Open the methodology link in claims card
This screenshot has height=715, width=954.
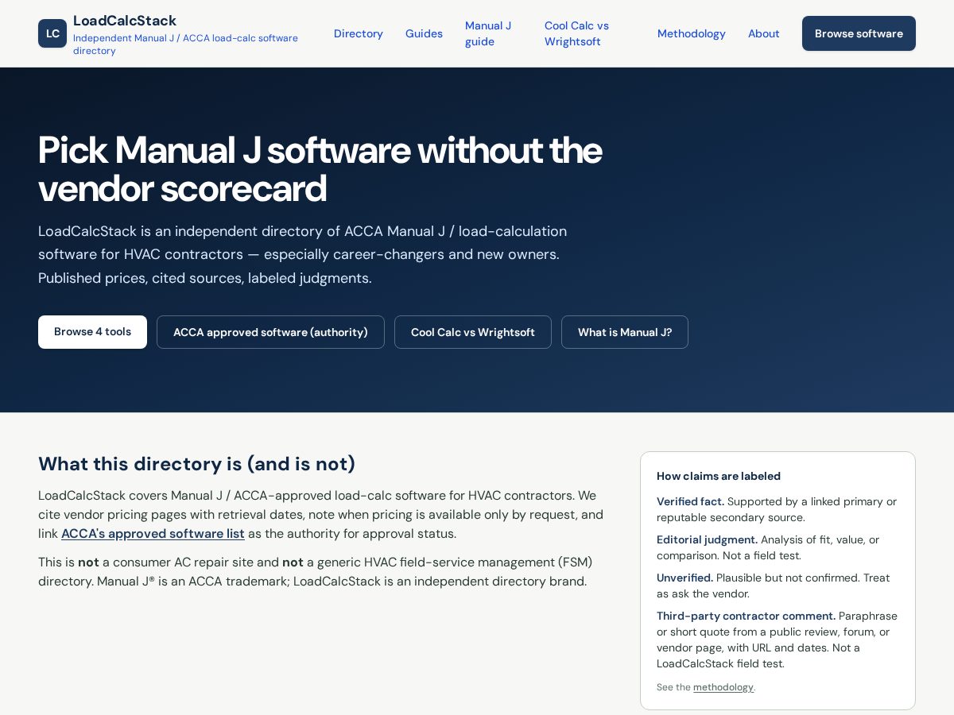(723, 687)
